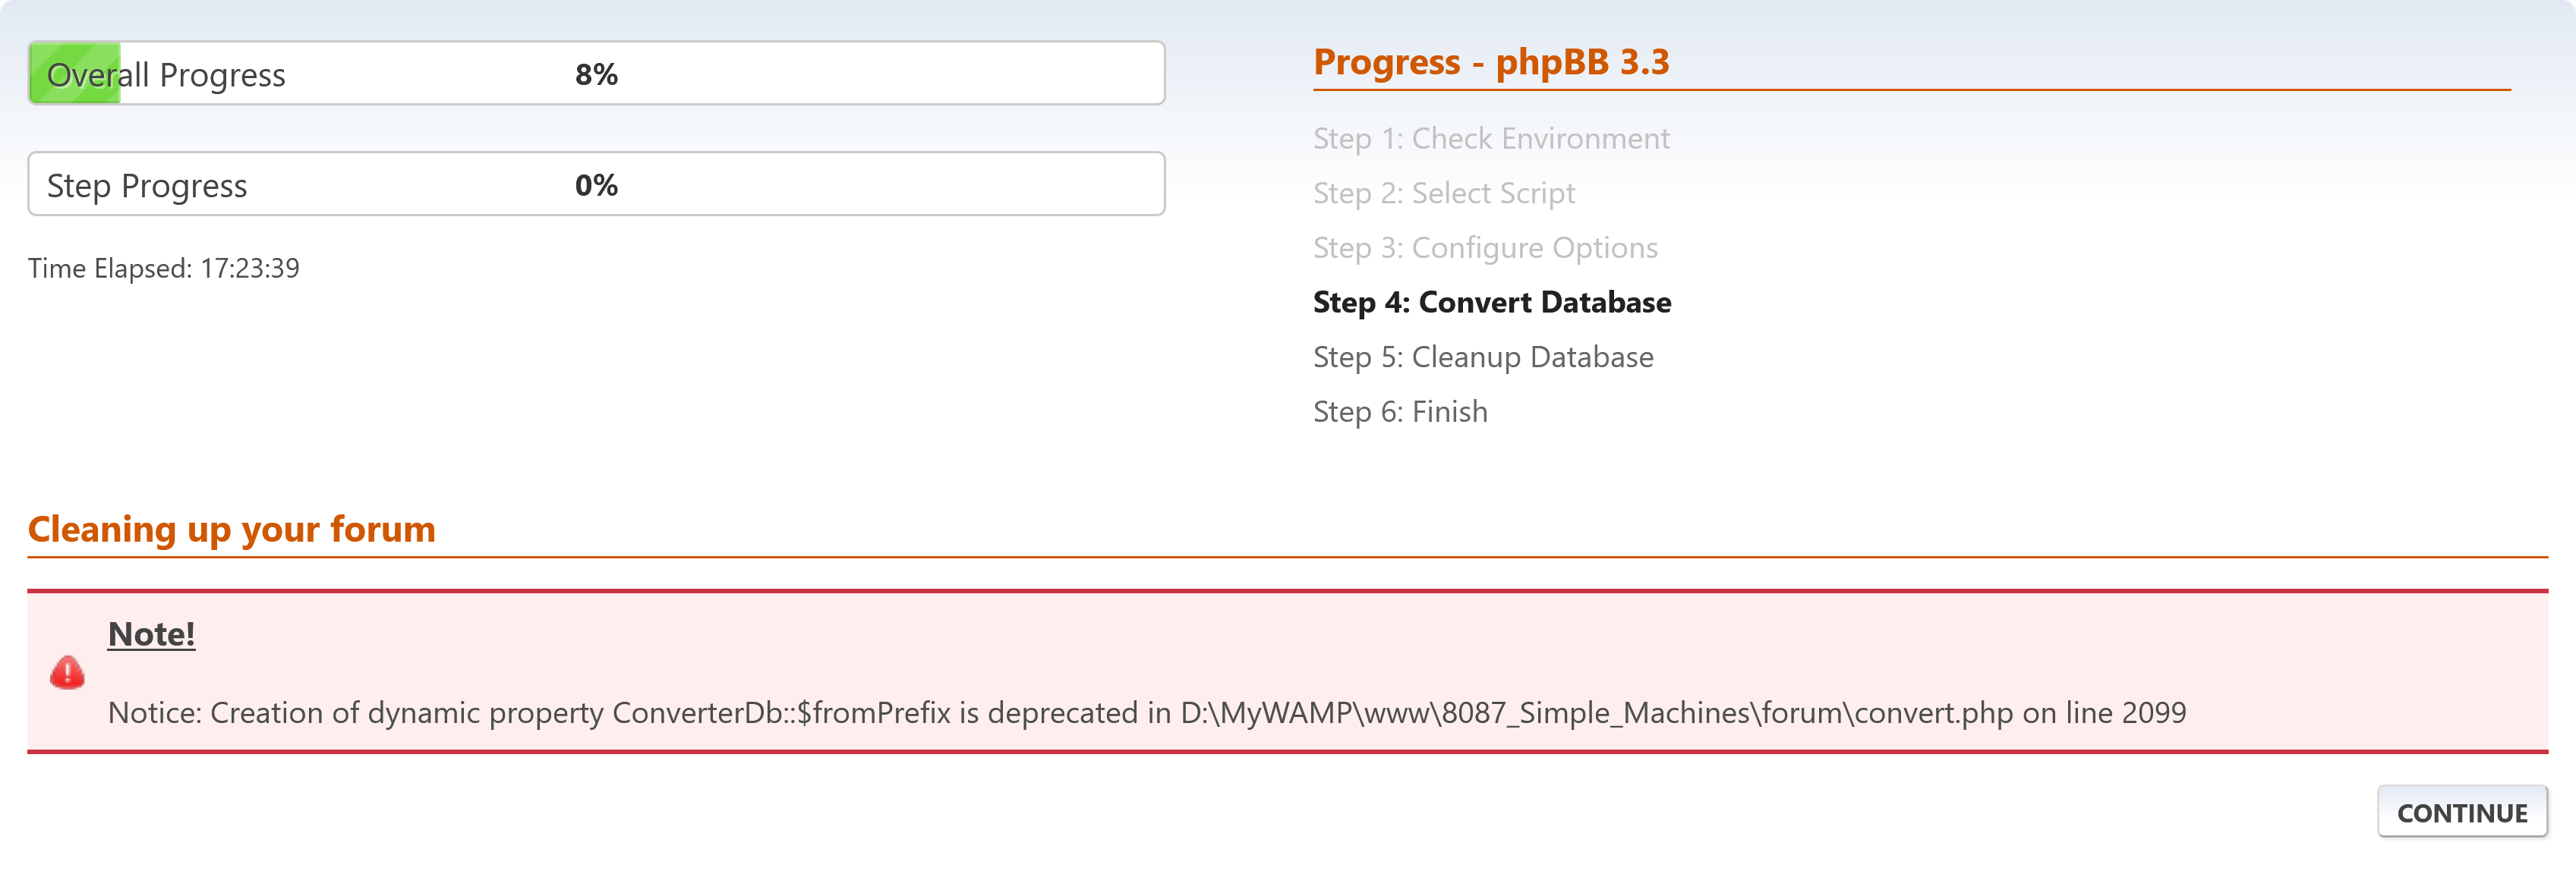Click the Cleaning up your forum heading
Viewport: 2576px width, 874px height.
pyautogui.click(x=232, y=530)
